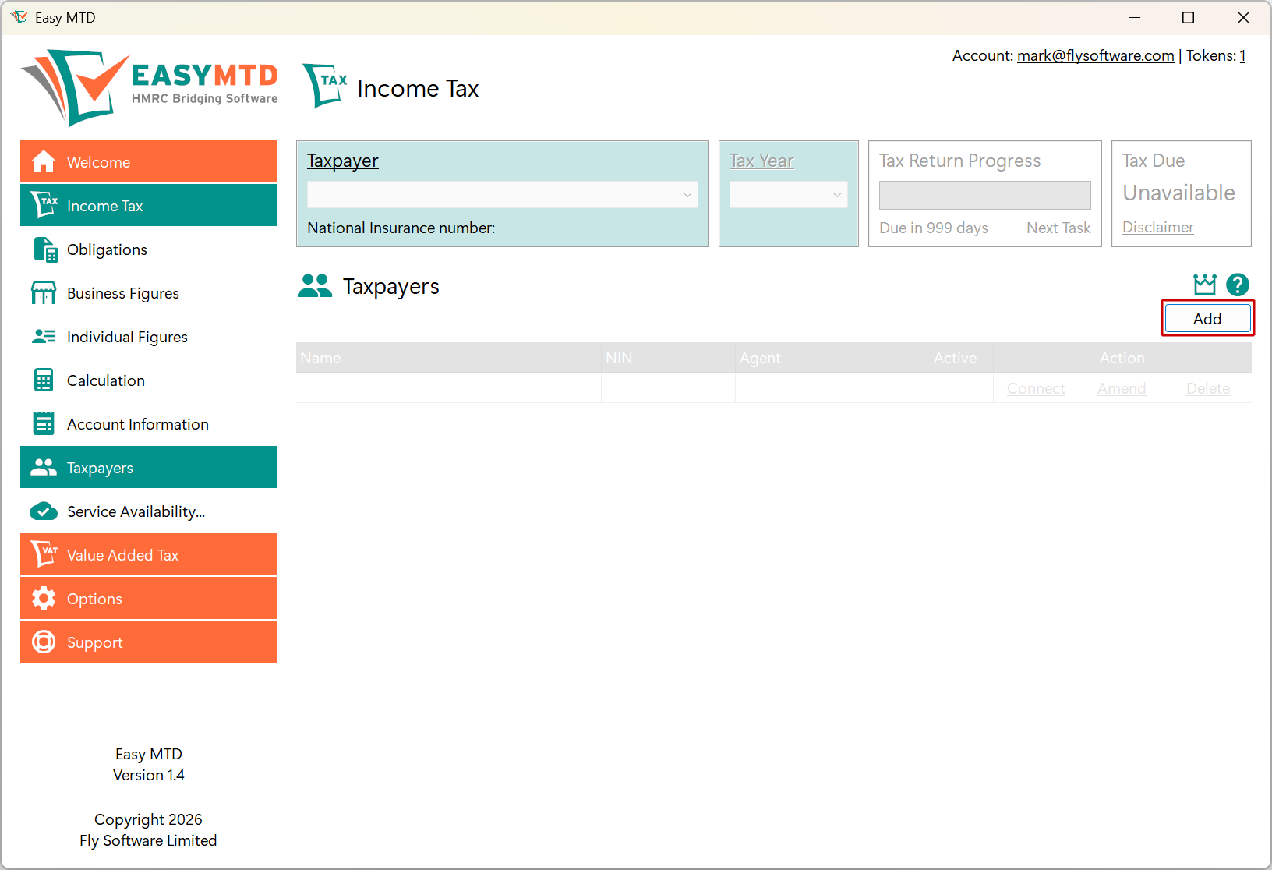This screenshot has height=870, width=1272.
Task: Click the Income Tax header TAX icon
Action: coord(325,86)
